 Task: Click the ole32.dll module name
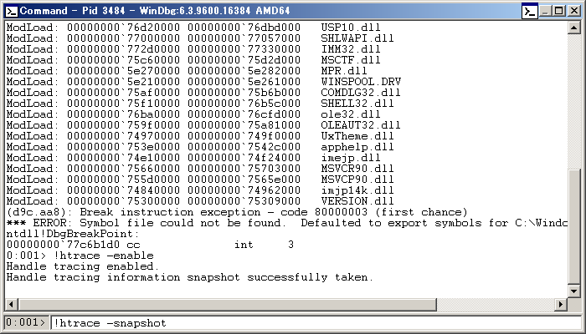351,114
